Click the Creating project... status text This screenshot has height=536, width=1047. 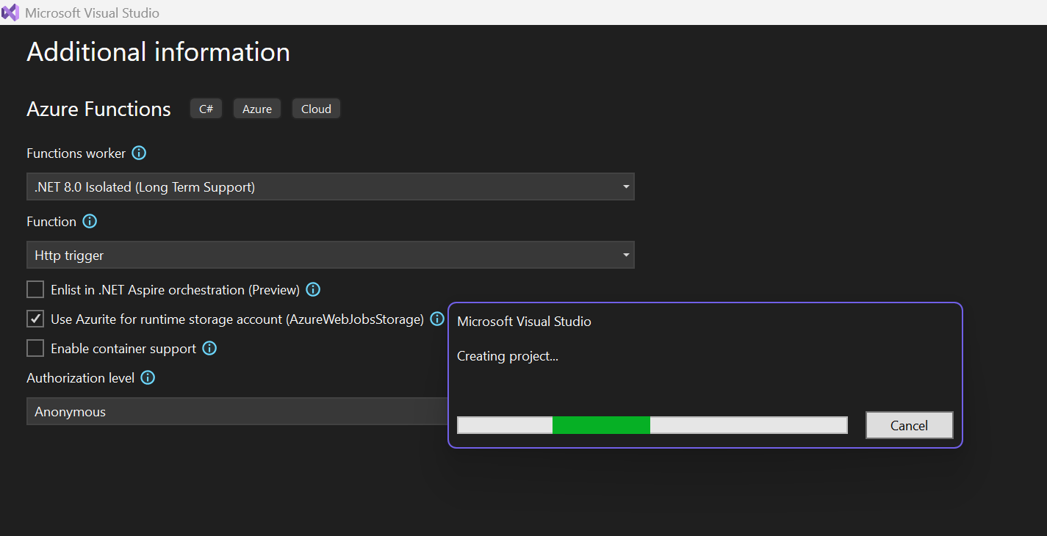tap(508, 356)
